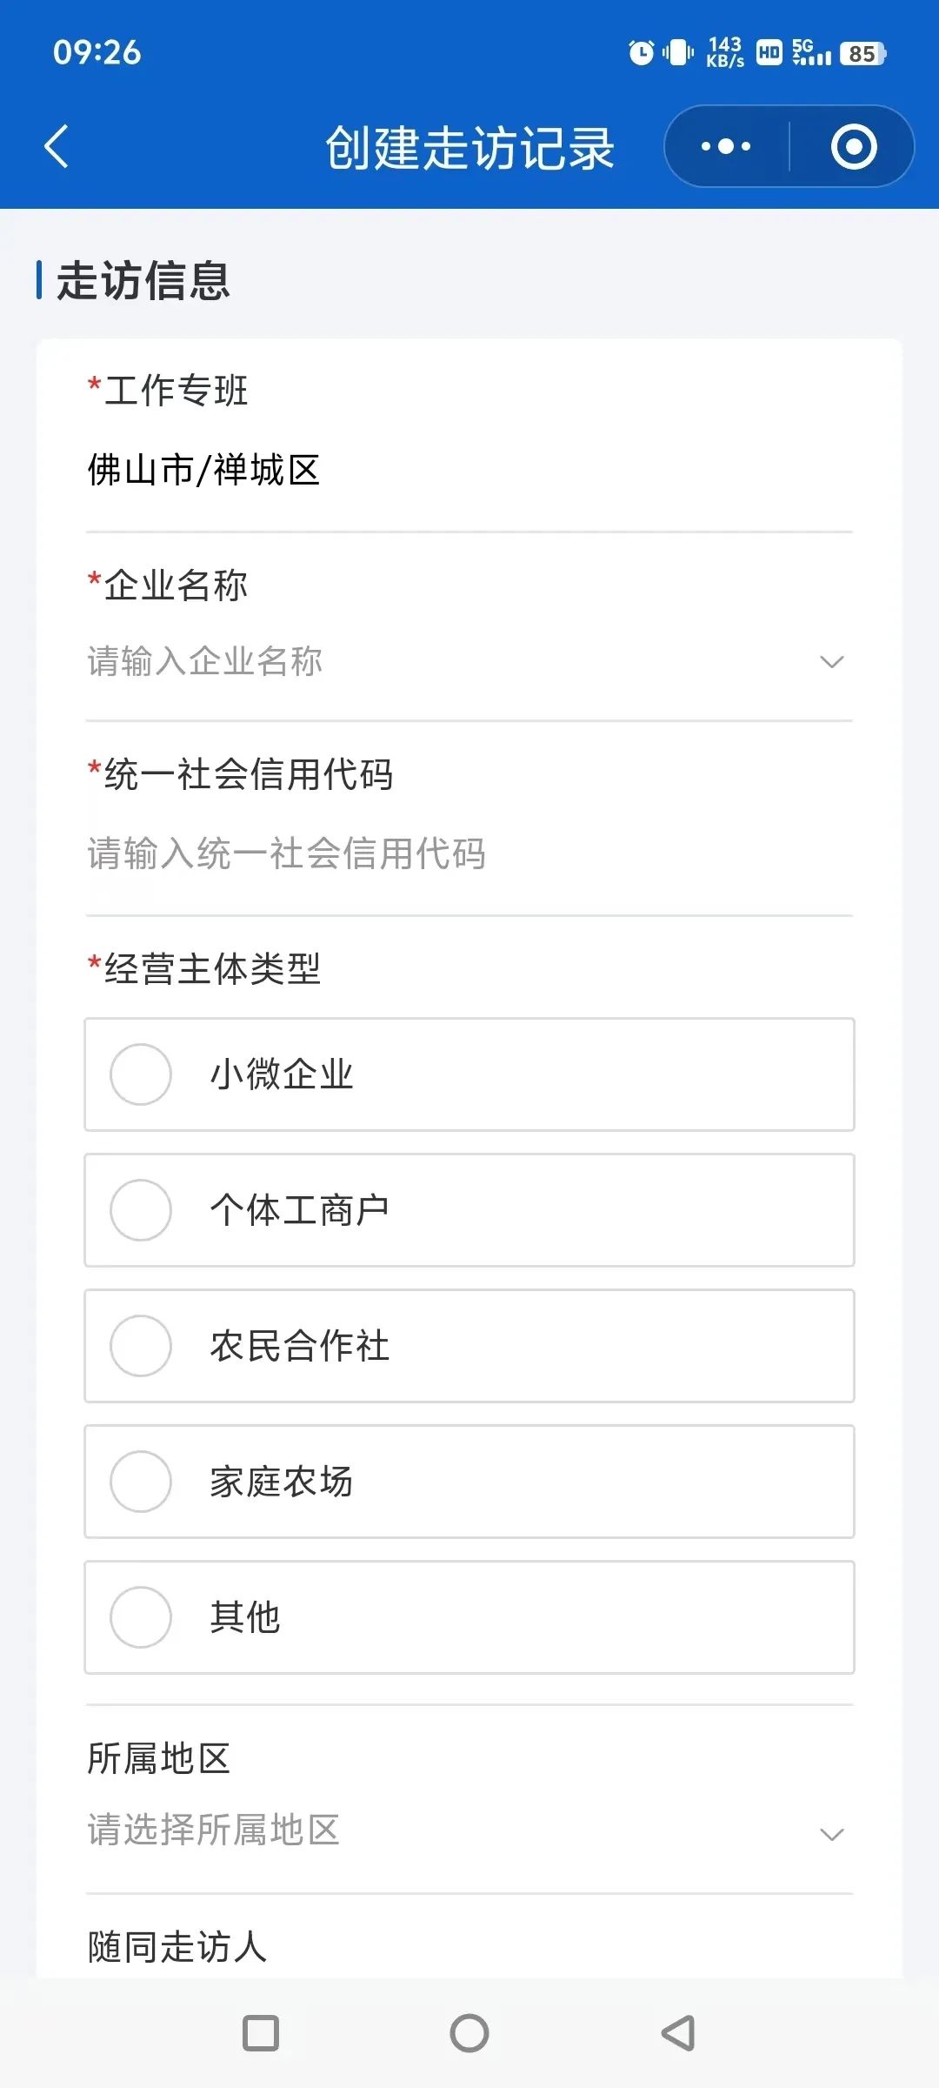Expand the 企业名称 dropdown chevron
The height and width of the screenshot is (2088, 939).
click(x=832, y=662)
